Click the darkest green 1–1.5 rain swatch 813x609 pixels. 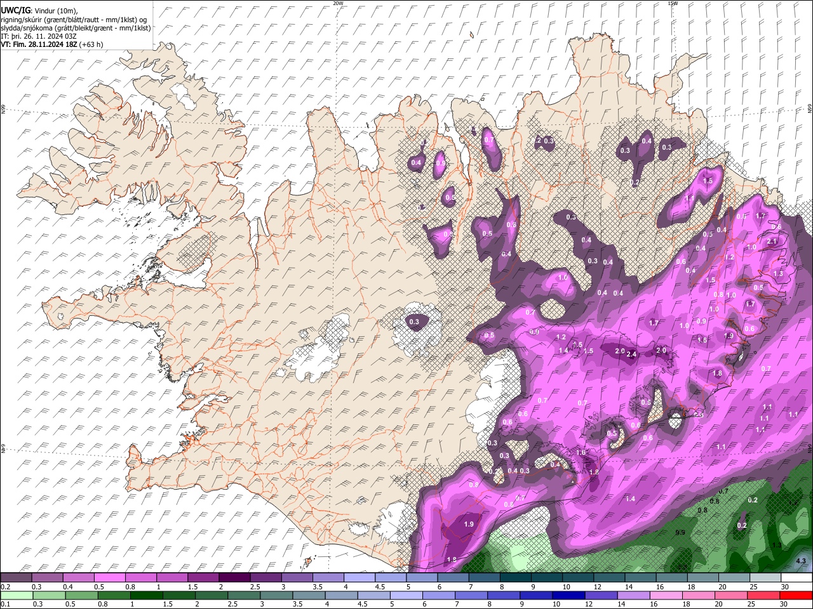[147, 595]
